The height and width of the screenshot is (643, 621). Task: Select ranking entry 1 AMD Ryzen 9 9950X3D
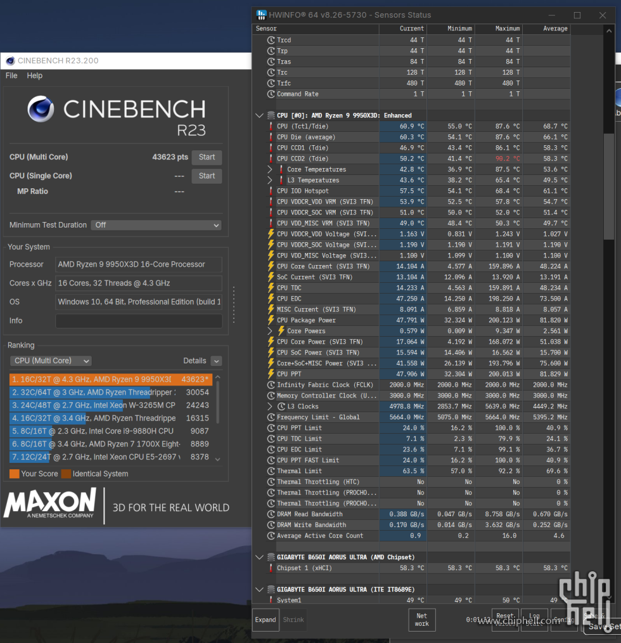(x=111, y=380)
